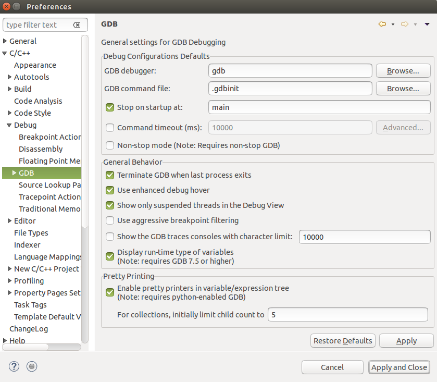The height and width of the screenshot is (382, 437).
Task: Expand the General tree node
Action: [x=5, y=41]
